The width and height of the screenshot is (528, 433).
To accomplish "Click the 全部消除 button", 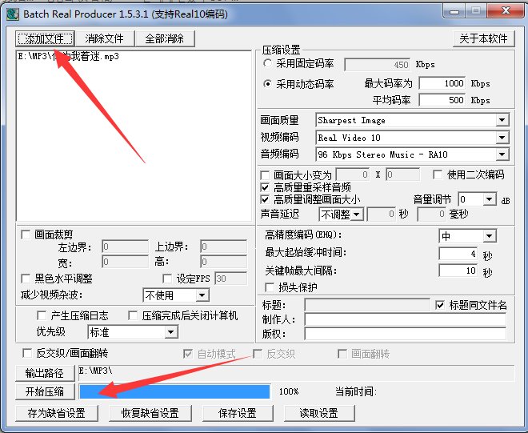I will pos(164,38).
